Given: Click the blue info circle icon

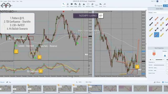Looking at the screenshot, I should 157,1.
